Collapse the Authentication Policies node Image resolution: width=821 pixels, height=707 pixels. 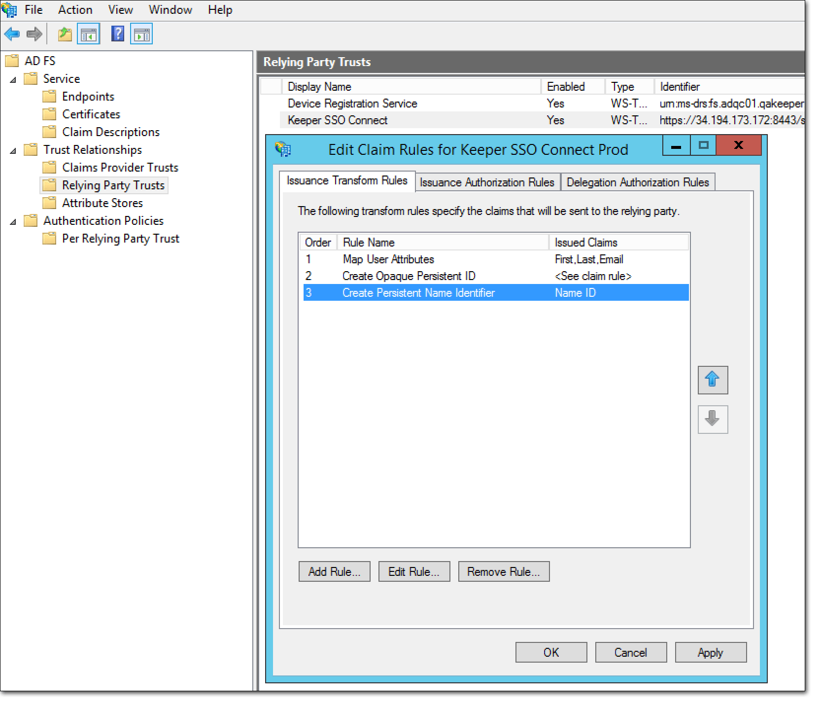[12, 221]
